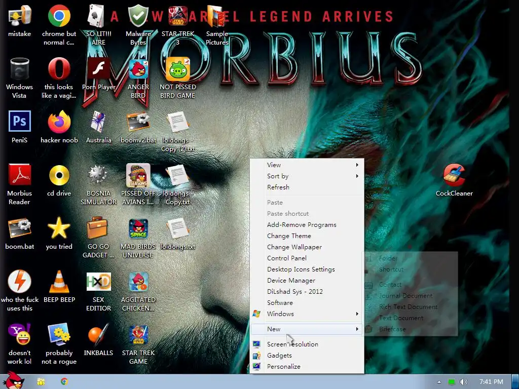The height and width of the screenshot is (389, 519).
Task: Choose Refresh from the context menu
Action: click(307, 187)
